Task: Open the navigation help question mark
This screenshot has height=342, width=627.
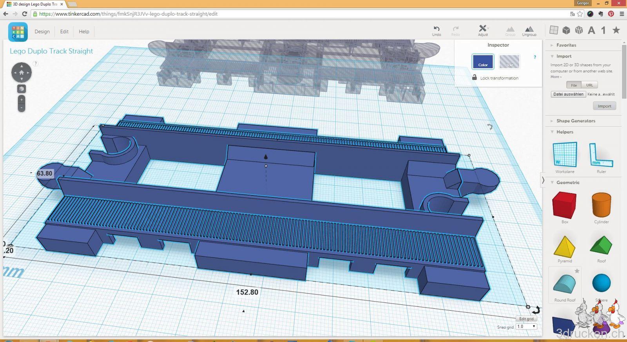Action: coord(35,63)
